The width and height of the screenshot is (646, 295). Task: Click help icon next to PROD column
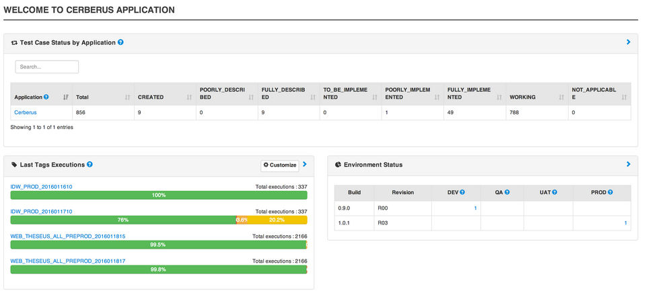pos(610,192)
